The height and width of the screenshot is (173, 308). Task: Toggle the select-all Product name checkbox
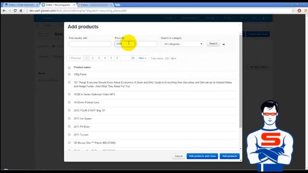(x=69, y=68)
